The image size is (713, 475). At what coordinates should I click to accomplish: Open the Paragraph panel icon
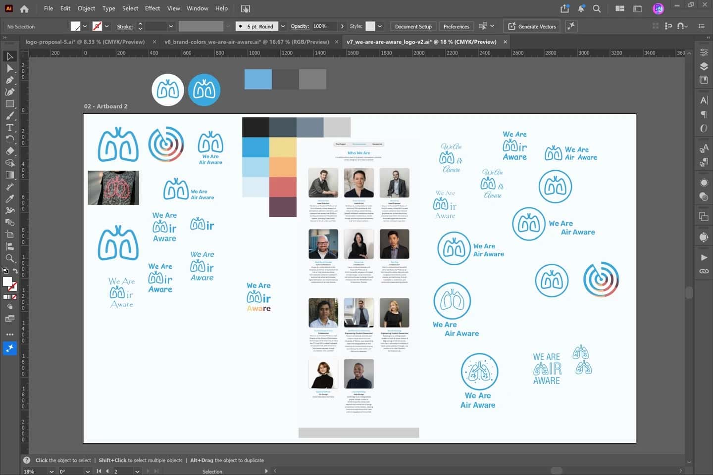704,114
